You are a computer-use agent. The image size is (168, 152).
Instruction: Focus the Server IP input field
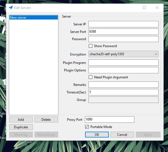click(x=123, y=24)
